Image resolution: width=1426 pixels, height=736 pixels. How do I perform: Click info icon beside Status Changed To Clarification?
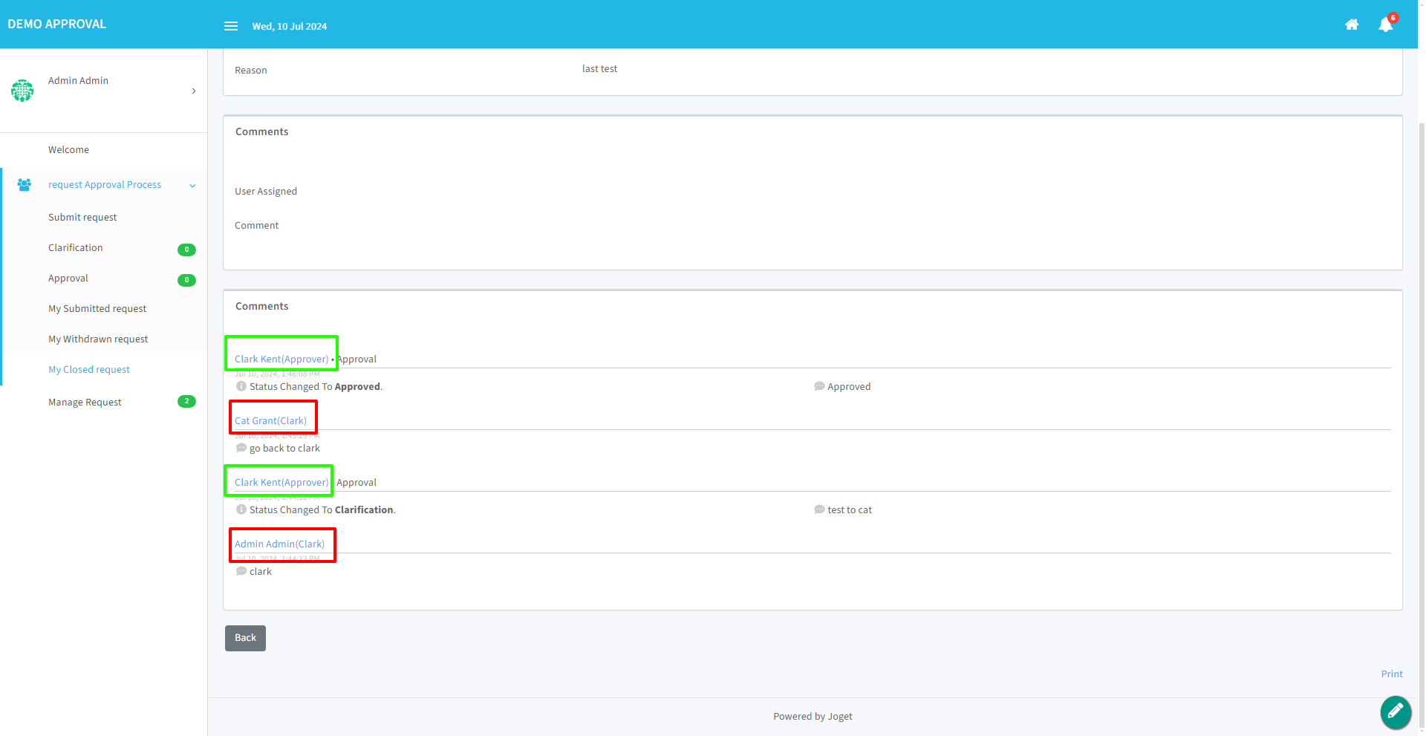(x=241, y=509)
